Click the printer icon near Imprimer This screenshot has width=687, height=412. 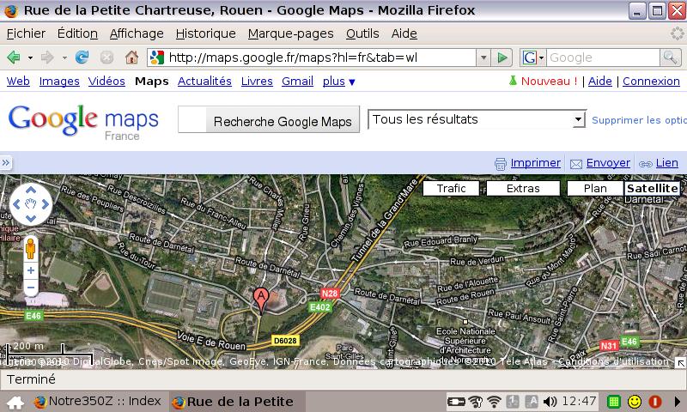click(x=501, y=164)
